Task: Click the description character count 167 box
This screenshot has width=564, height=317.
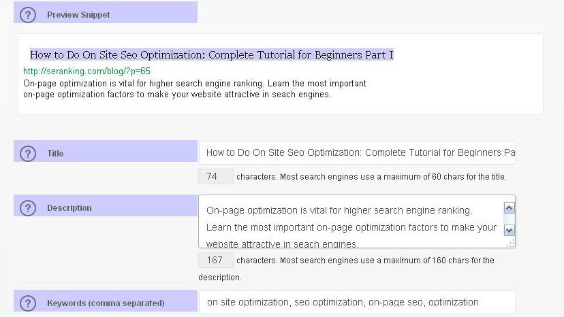Action: [216, 261]
